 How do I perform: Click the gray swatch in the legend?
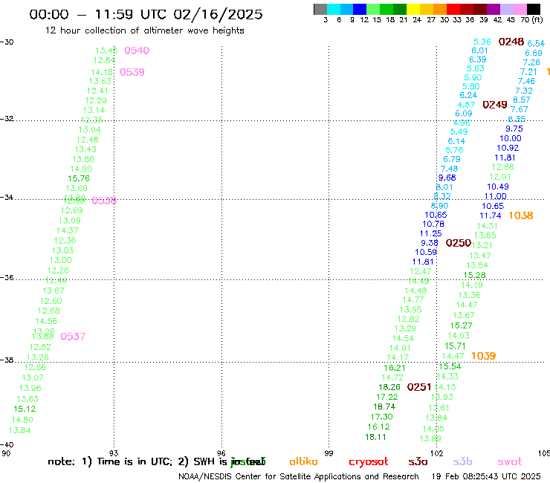pyautogui.click(x=320, y=9)
